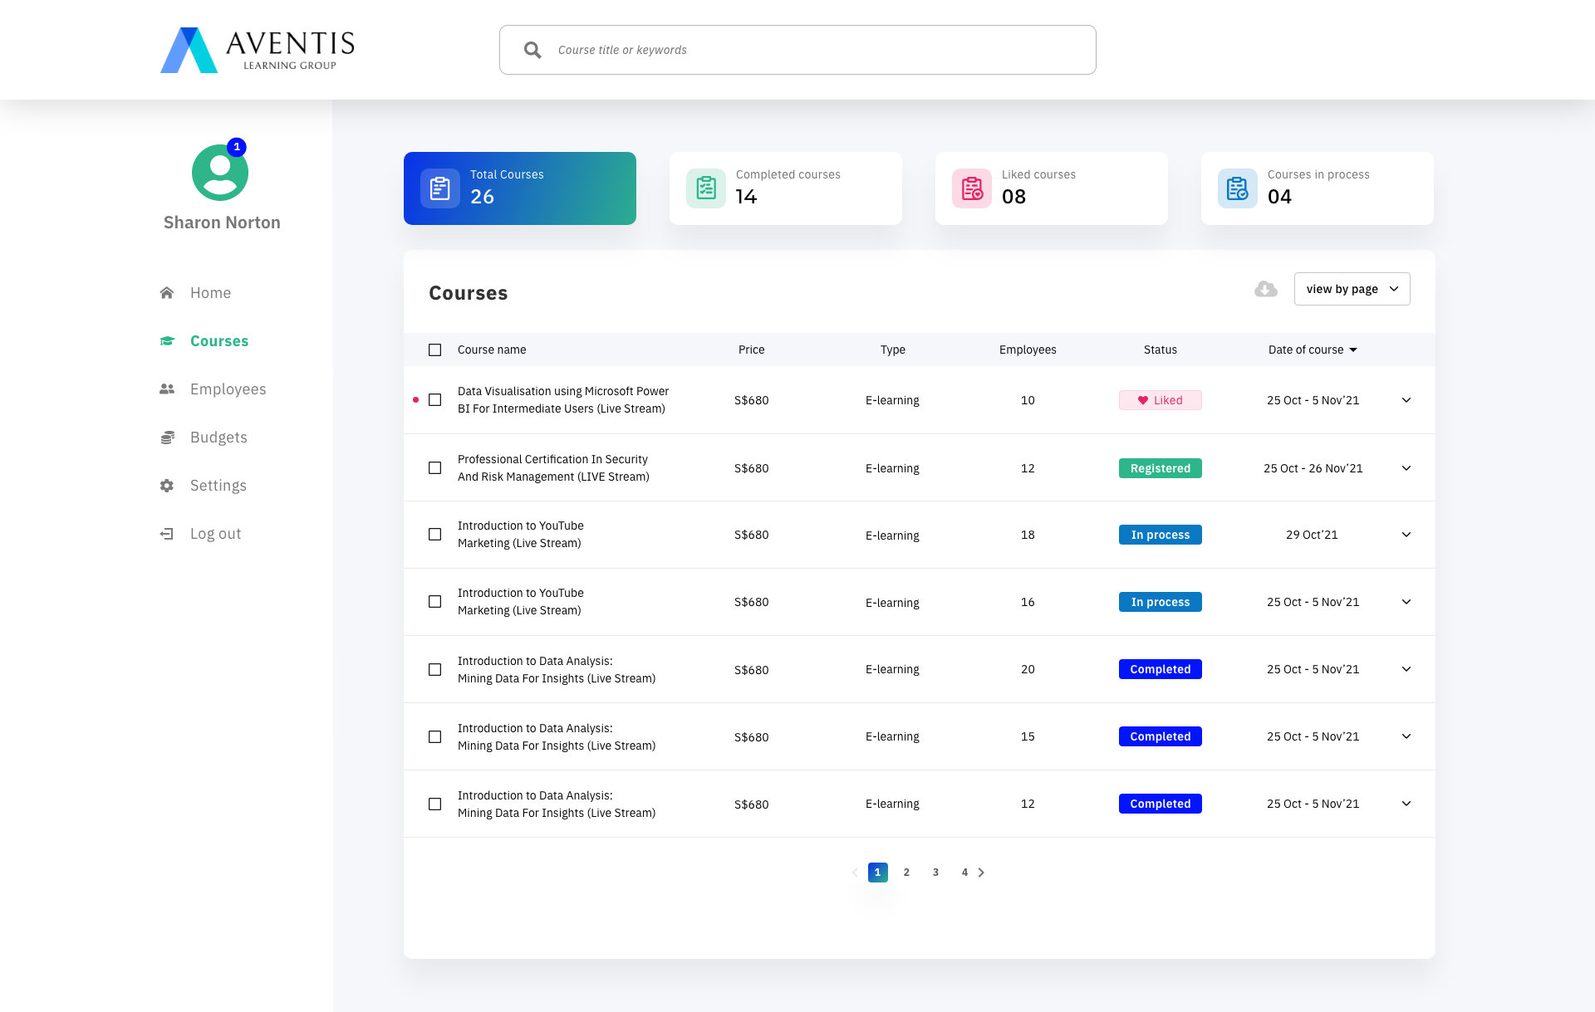Select Courses in the sidebar
The width and height of the screenshot is (1595, 1012).
click(x=219, y=341)
